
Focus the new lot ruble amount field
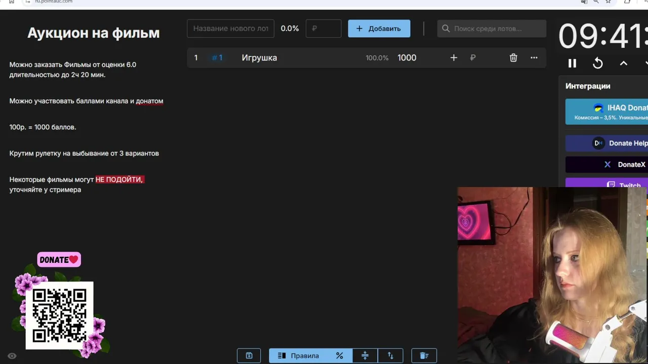coord(323,28)
